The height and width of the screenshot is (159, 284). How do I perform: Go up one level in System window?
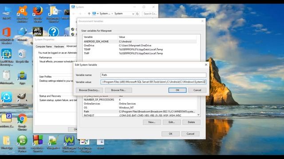tap(89, 14)
